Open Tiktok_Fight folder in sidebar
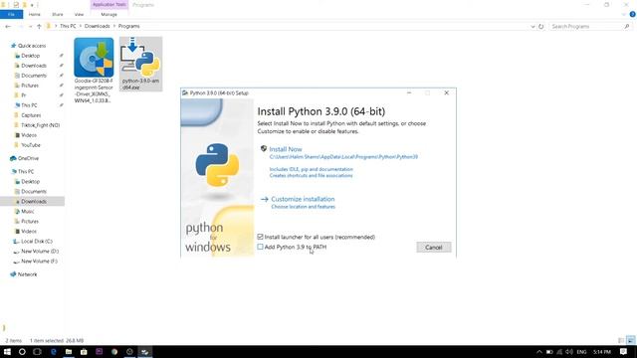 [40, 125]
